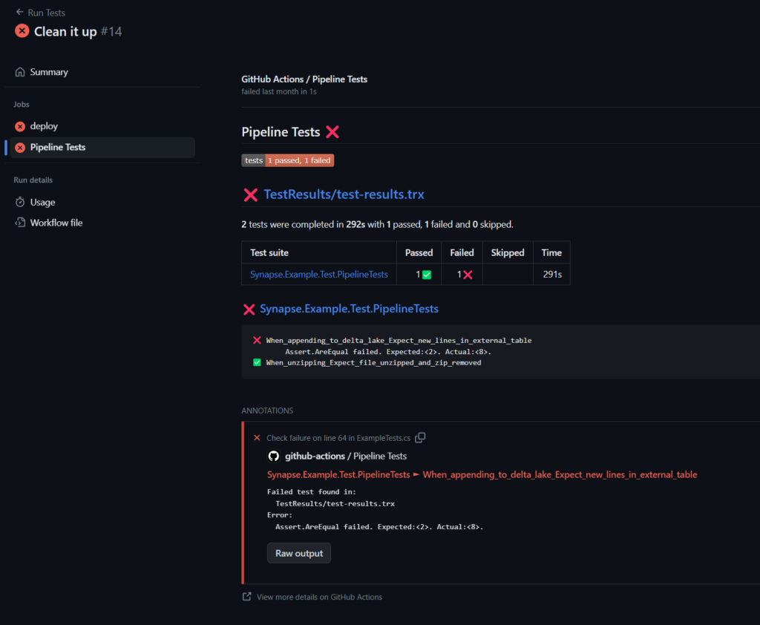This screenshot has width=760, height=625.
Task: Click the external link icon near View more details
Action: tap(246, 597)
